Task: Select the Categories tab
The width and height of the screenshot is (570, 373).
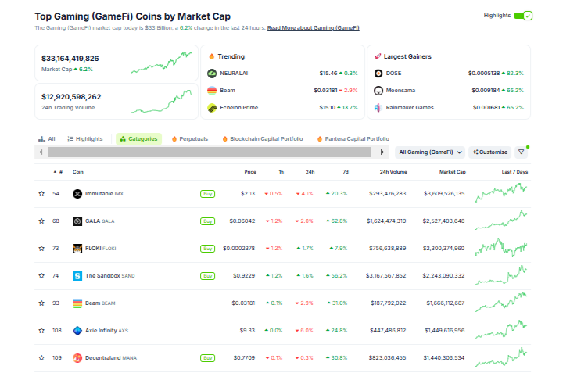Action: pos(138,139)
